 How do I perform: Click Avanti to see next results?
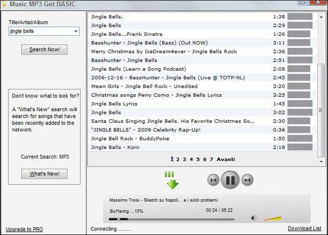tap(226, 159)
